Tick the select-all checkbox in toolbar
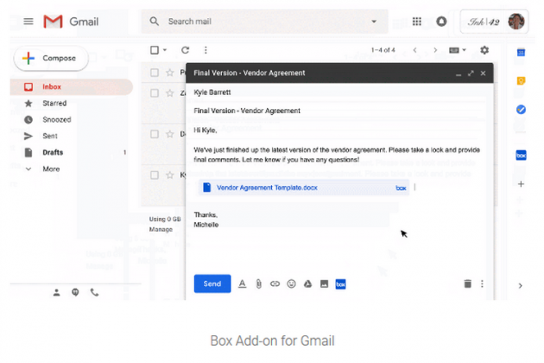 click(155, 50)
